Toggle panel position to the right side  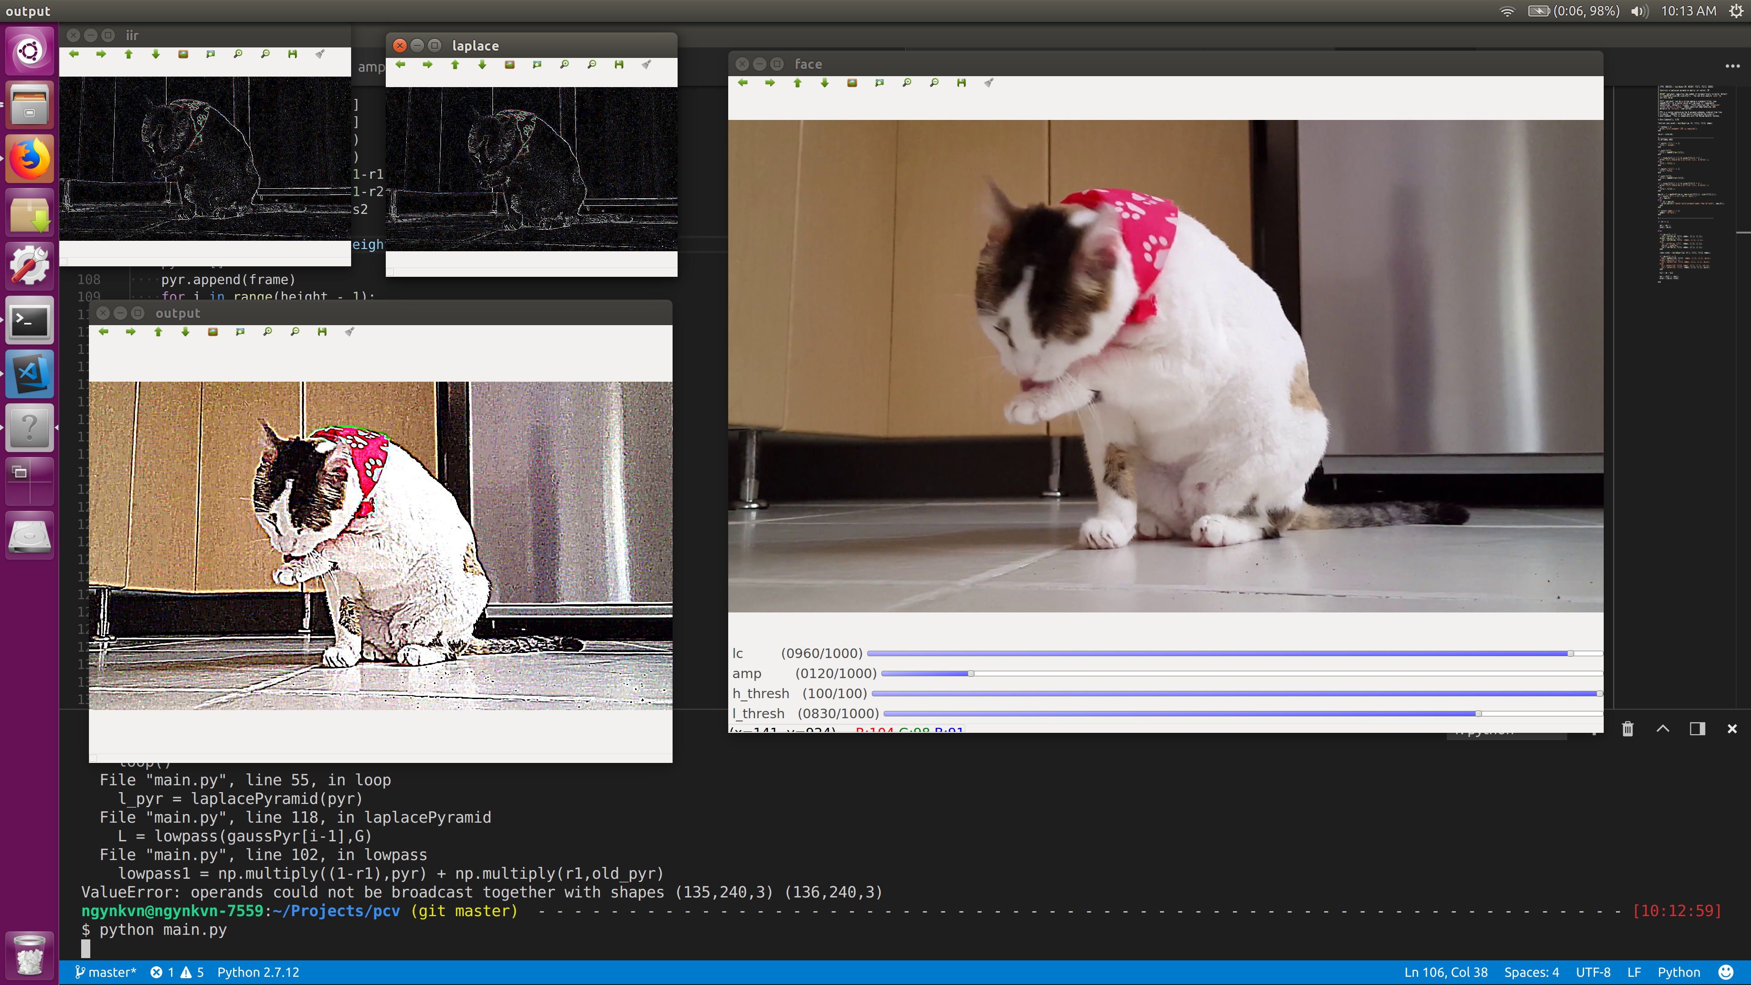[1697, 729]
